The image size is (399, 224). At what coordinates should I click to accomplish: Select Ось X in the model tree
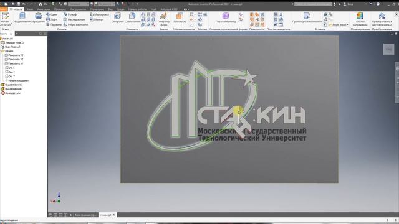[10, 68]
